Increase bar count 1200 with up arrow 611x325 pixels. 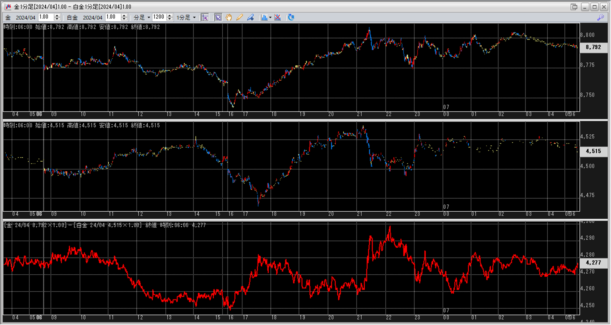(x=170, y=16)
